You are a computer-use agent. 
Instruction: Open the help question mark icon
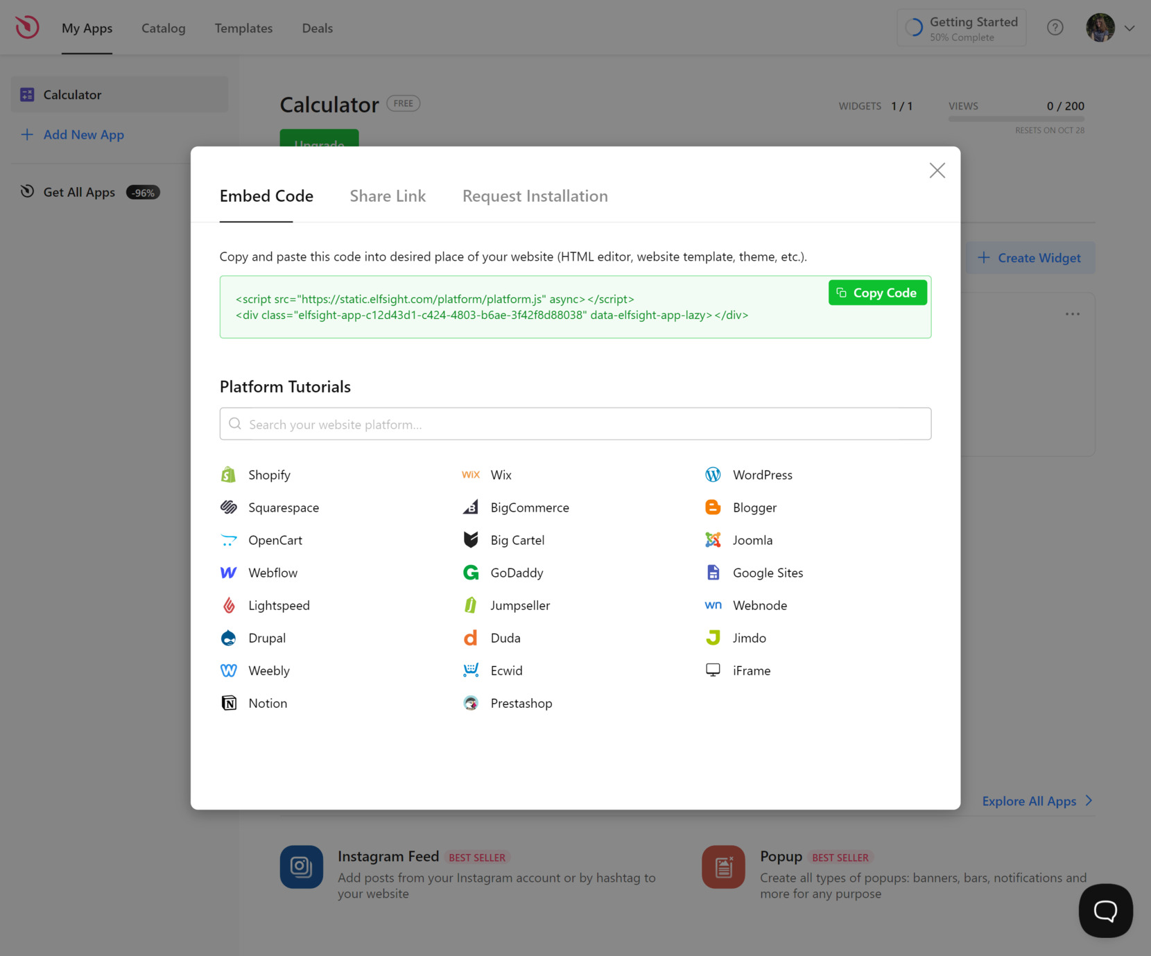(1055, 27)
